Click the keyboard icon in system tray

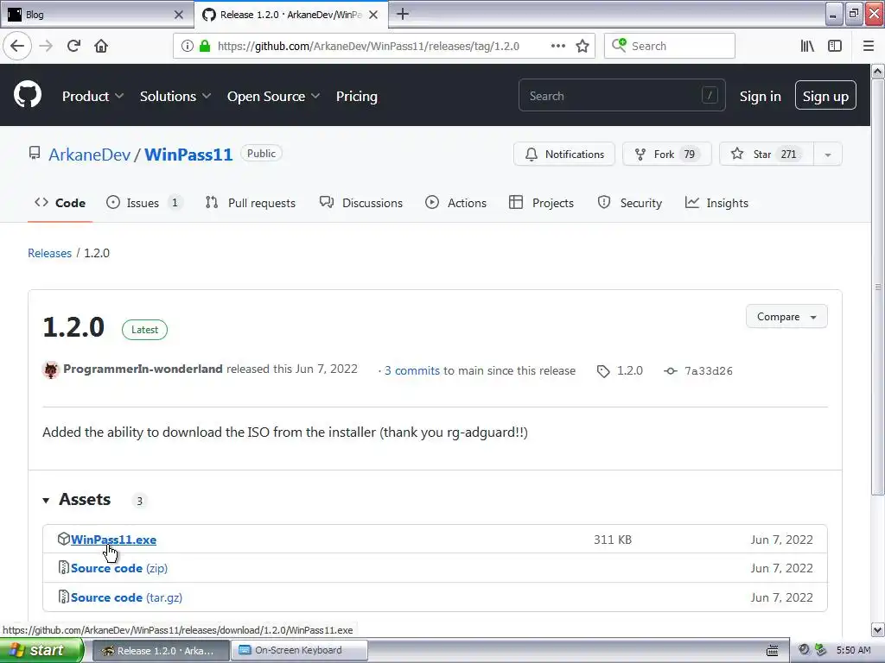click(772, 651)
